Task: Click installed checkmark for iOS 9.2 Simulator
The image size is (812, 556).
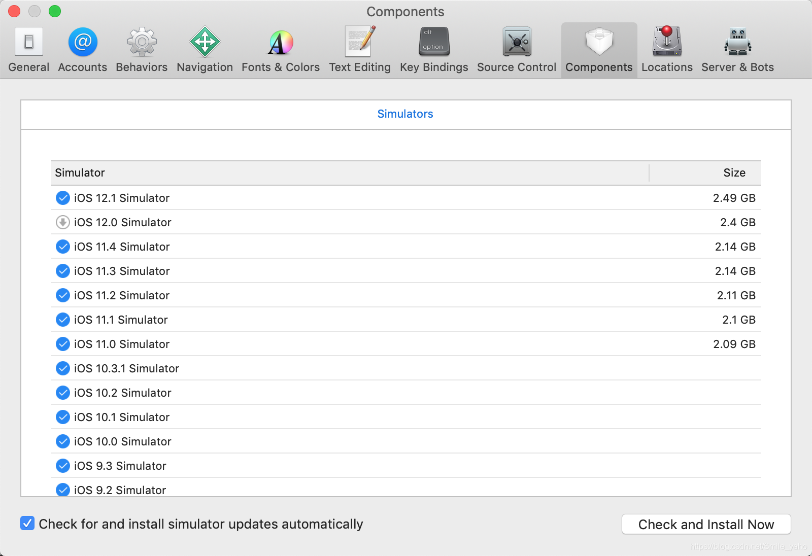Action: [63, 490]
